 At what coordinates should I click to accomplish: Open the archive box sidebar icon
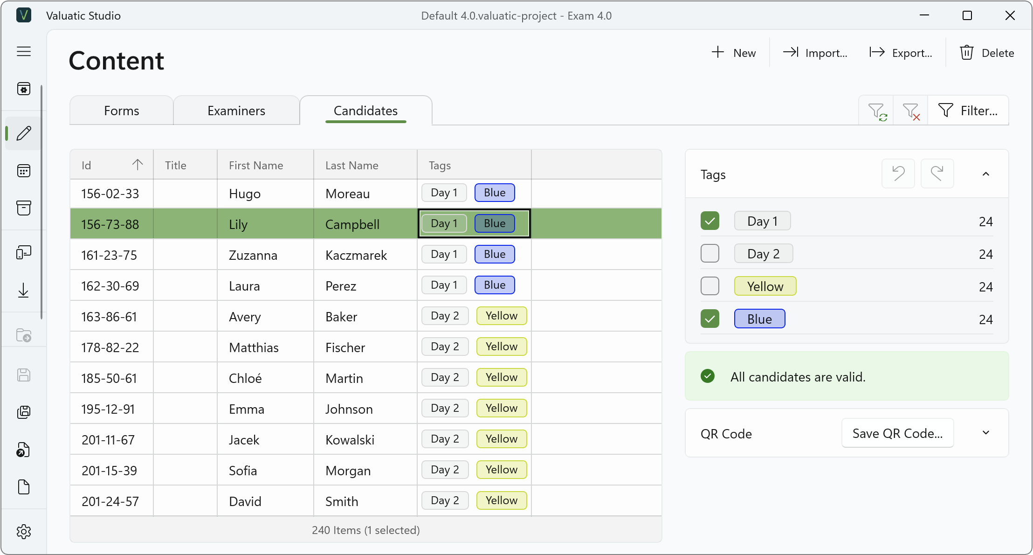(24, 208)
